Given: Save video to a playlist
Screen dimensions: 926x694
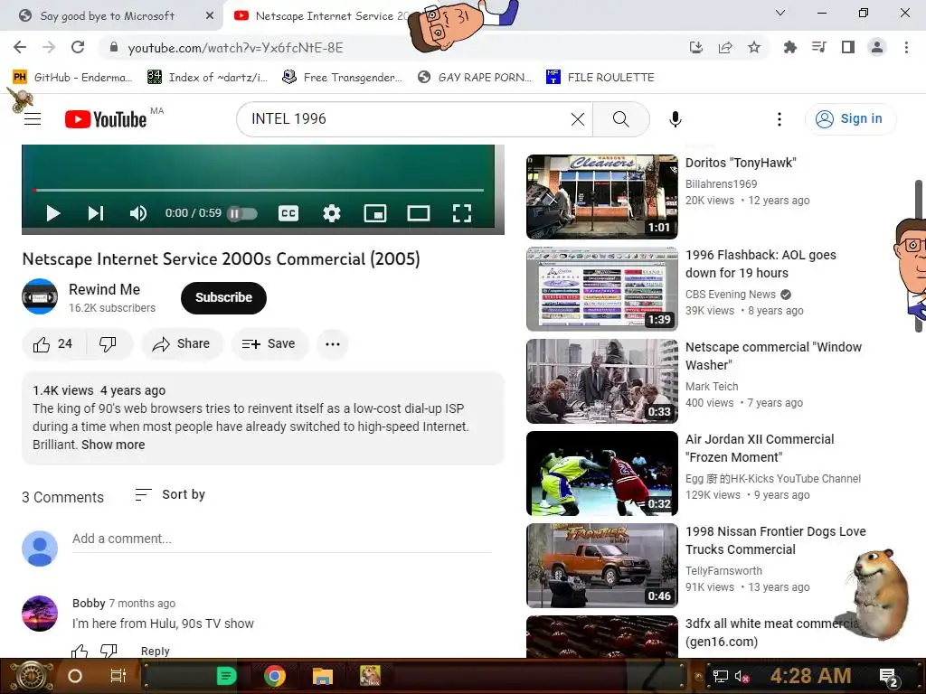Looking at the screenshot, I should click(269, 344).
